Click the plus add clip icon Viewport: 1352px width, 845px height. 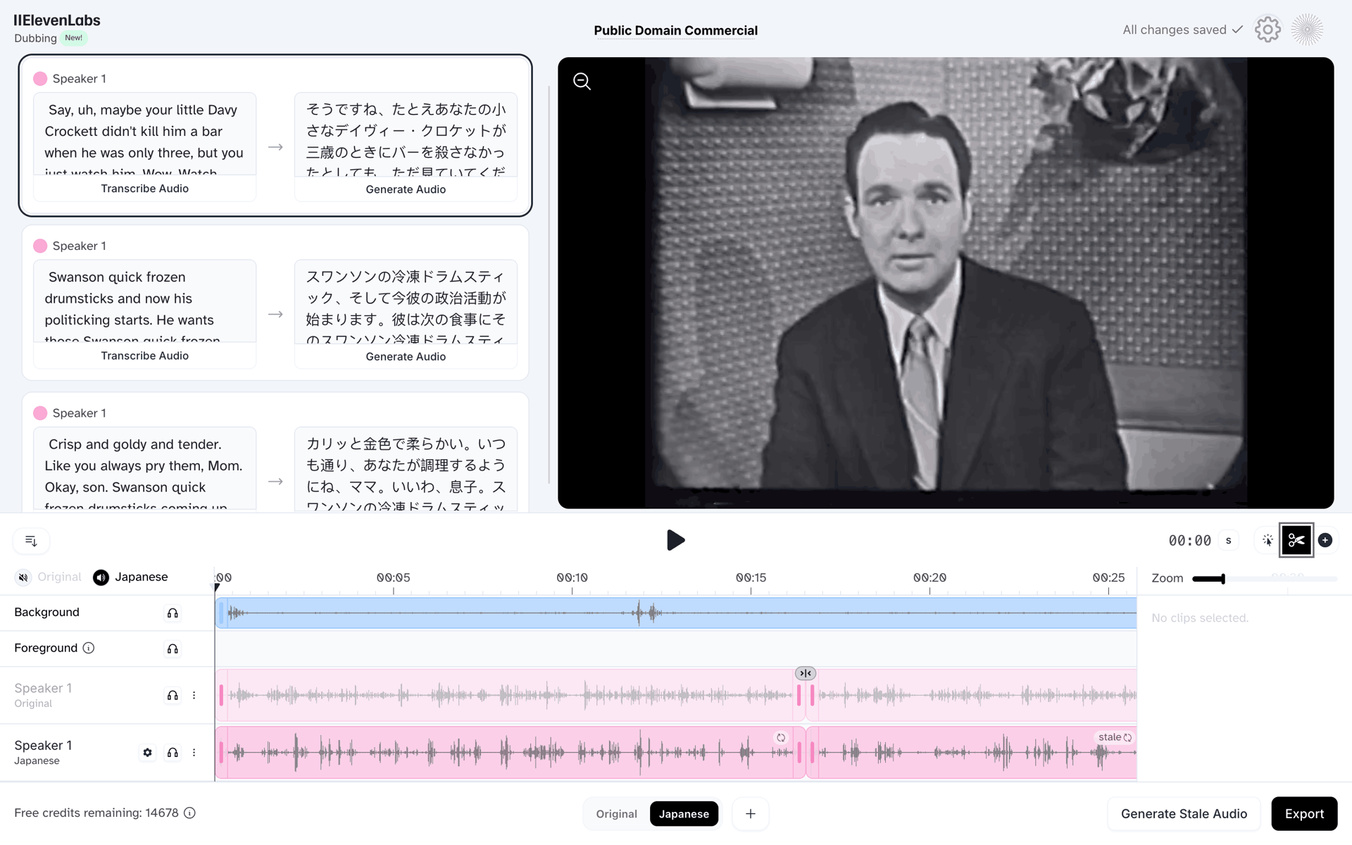tap(1325, 540)
